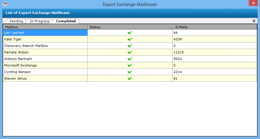Click the app mail icon in title bar
The height and width of the screenshot is (139, 260).
[5, 4]
